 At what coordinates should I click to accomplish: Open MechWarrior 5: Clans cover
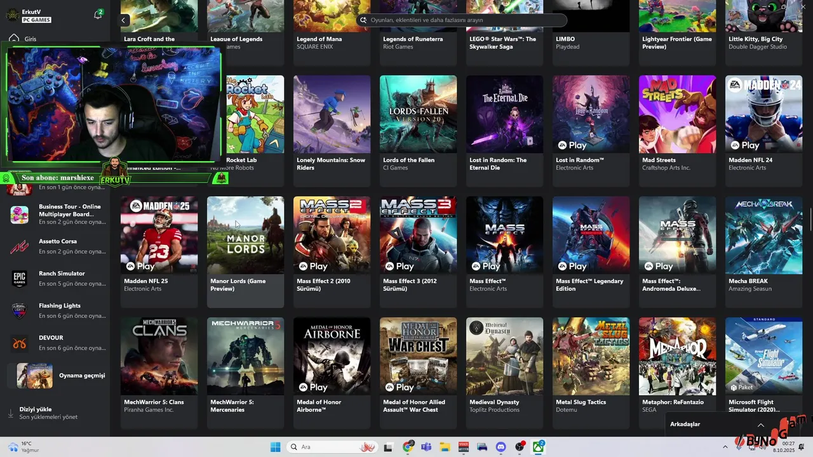159,356
